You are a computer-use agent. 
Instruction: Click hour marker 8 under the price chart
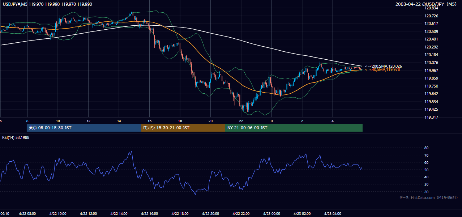(x=27, y=121)
